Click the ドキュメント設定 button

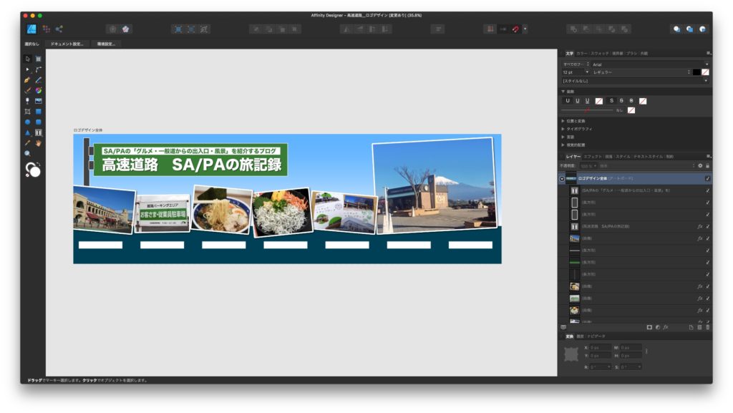point(67,44)
